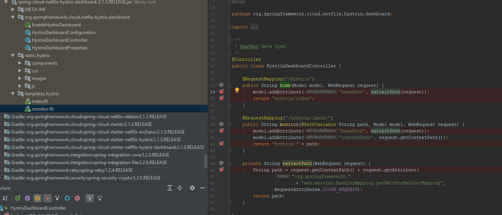The height and width of the screenshot is (215, 502).
Task: Click Collapse All in Structure panel
Action: pos(180,188)
